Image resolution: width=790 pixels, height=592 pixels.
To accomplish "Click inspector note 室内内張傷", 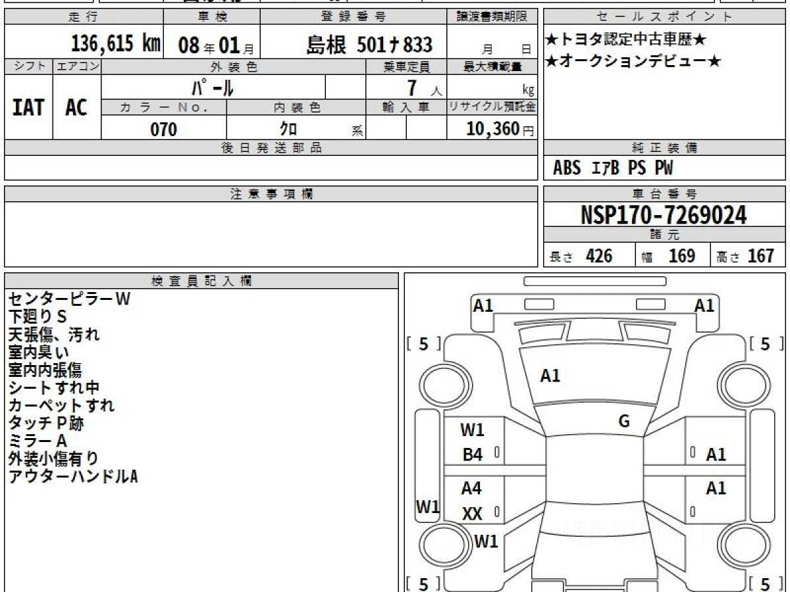I will point(45,370).
